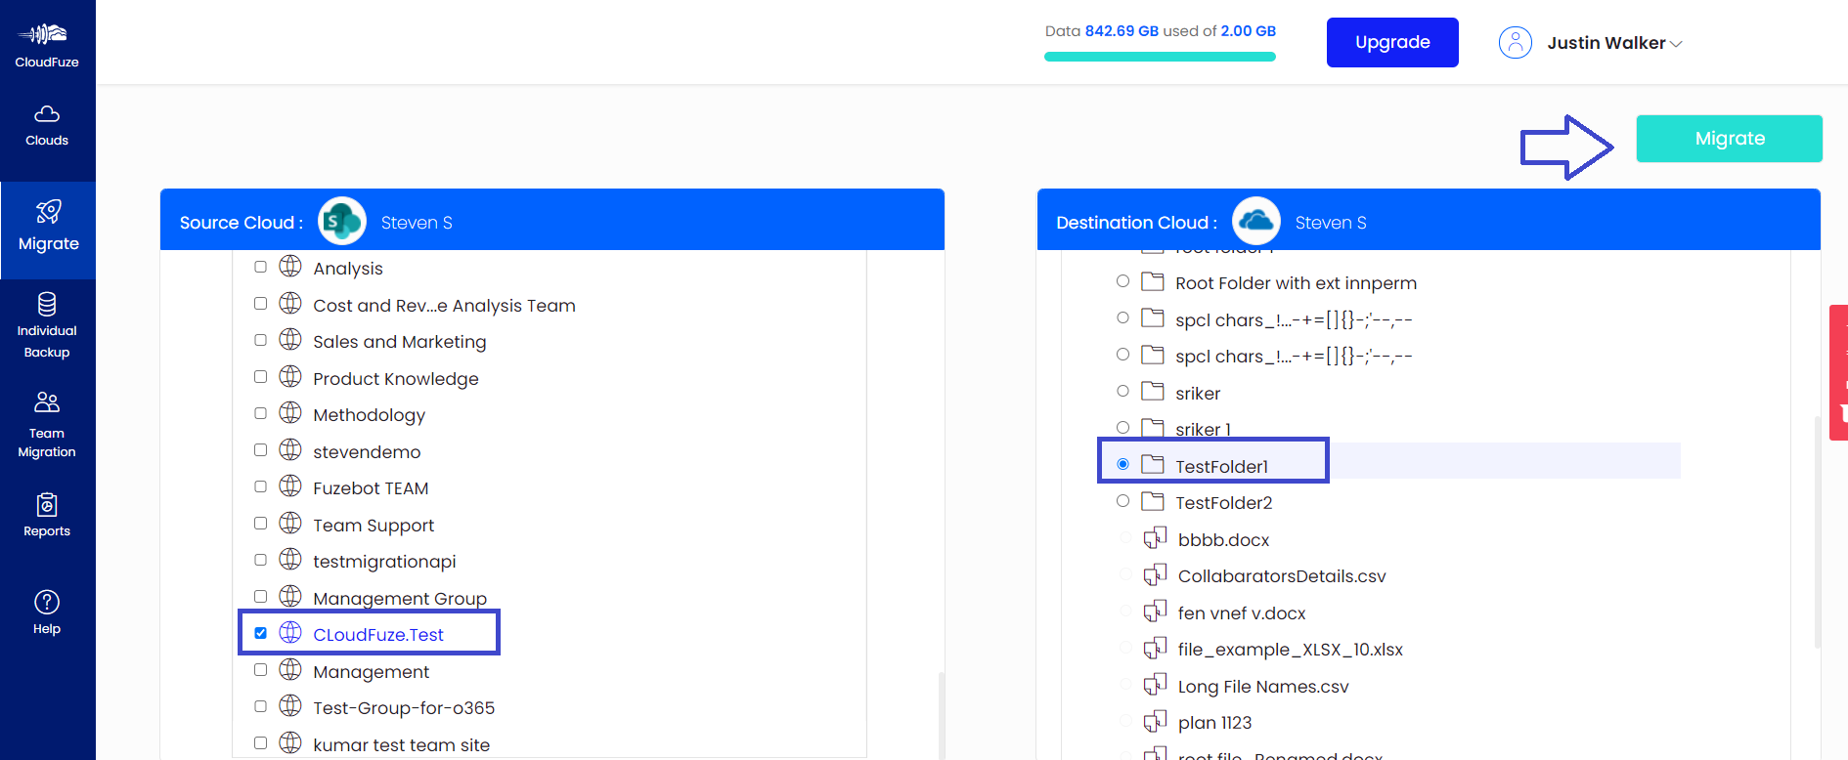1848x760 pixels.
Task: Click the globe icon beside Product Knowledge
Action: [290, 377]
